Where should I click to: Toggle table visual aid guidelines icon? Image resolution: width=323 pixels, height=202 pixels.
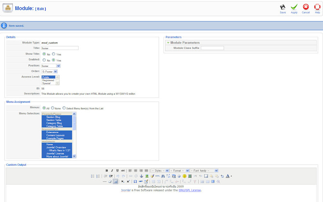115,181
